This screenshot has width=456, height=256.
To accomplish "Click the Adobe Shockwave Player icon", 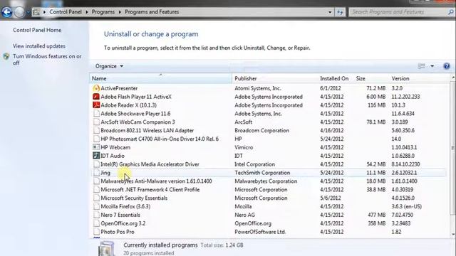I will pyautogui.click(x=96, y=114).
